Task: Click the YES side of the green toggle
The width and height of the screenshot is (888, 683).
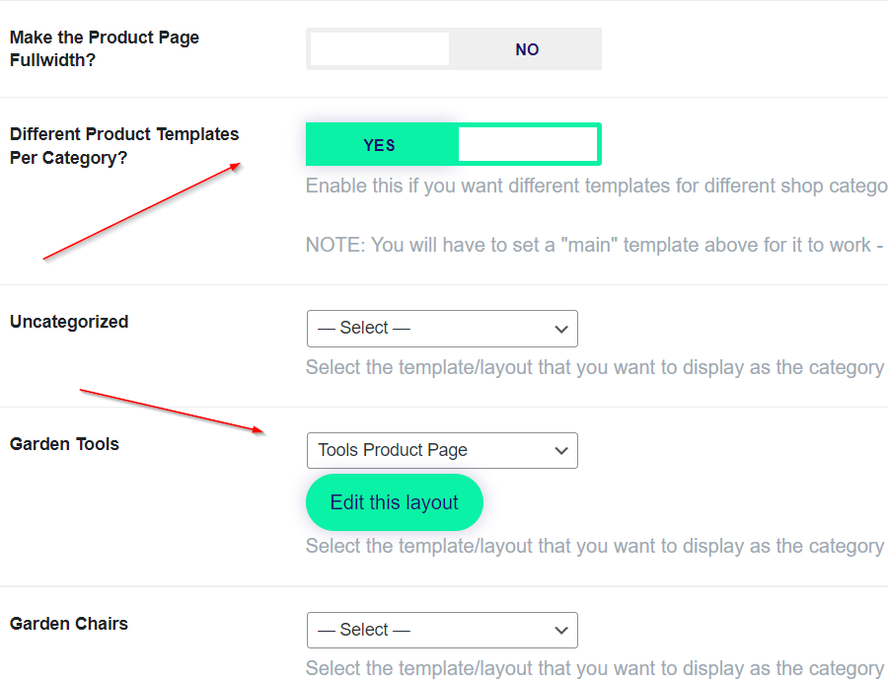Action: 380,145
